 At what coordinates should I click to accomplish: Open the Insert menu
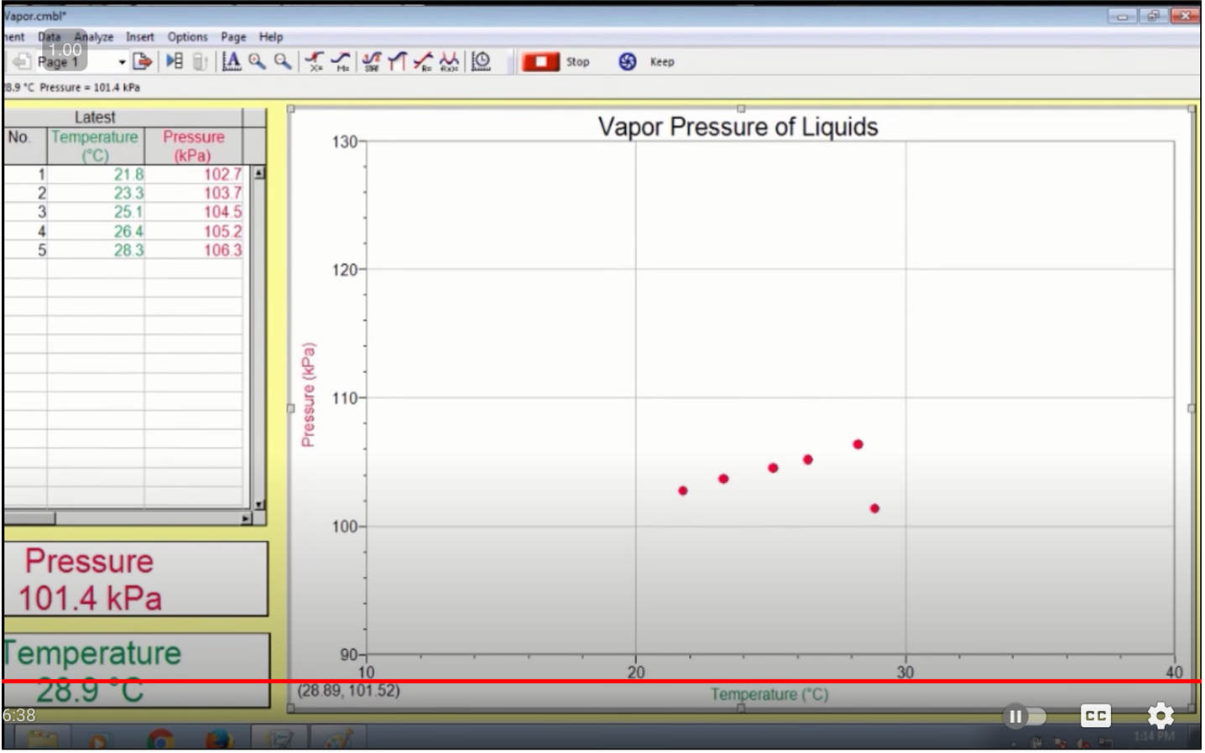pyautogui.click(x=140, y=37)
